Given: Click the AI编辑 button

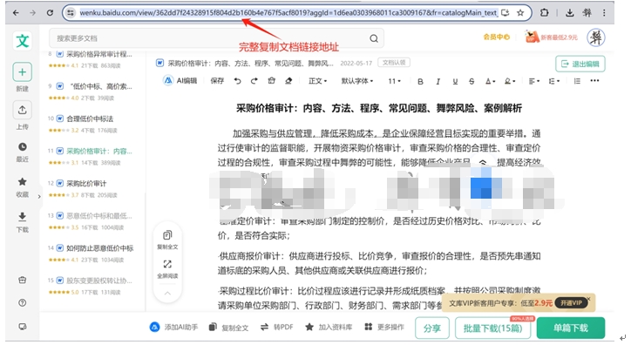Looking at the screenshot, I should [x=180, y=81].
